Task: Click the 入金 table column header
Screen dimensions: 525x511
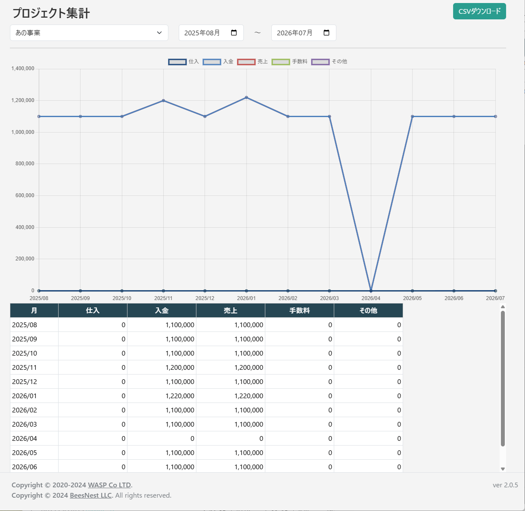Action: (x=162, y=310)
